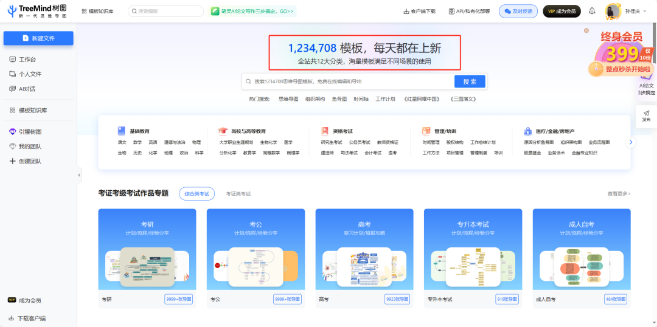Image resolution: width=657 pixels, height=327 pixels.
Task: Click the 基础教育 book icon
Action: click(x=122, y=131)
